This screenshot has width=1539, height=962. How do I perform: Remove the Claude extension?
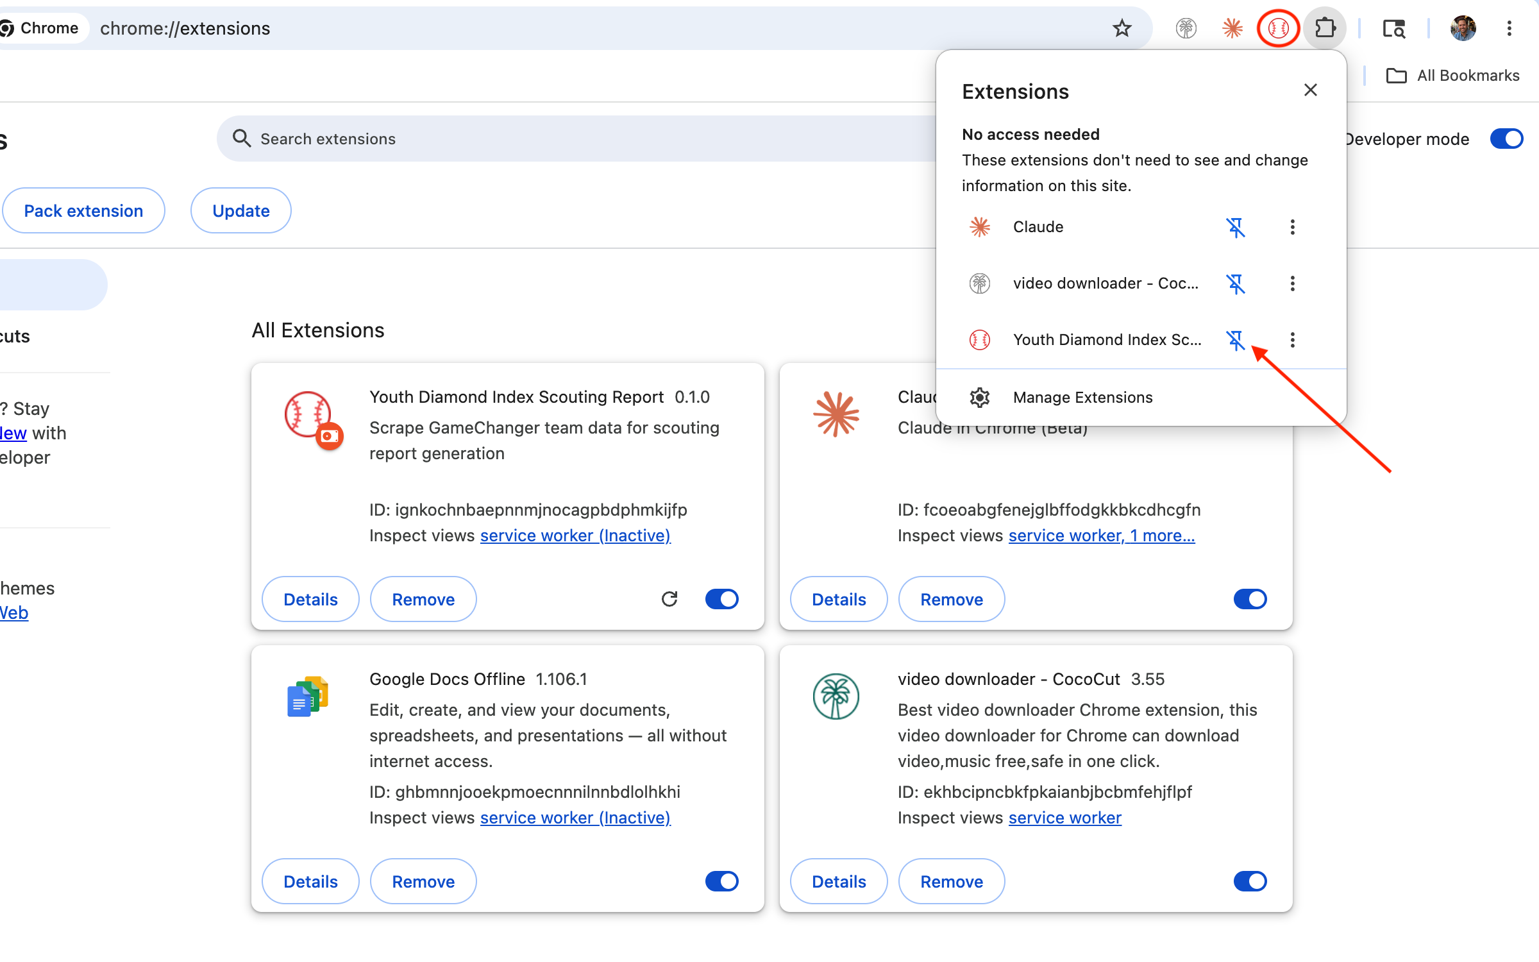[x=952, y=599]
